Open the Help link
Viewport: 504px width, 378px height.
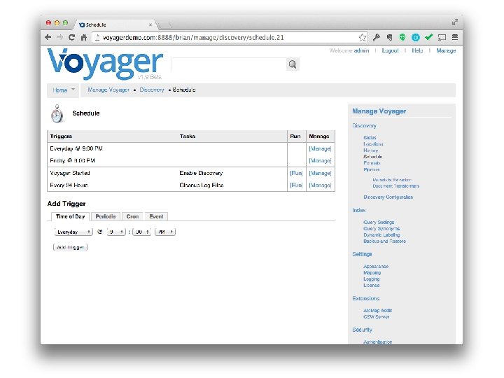(x=417, y=50)
